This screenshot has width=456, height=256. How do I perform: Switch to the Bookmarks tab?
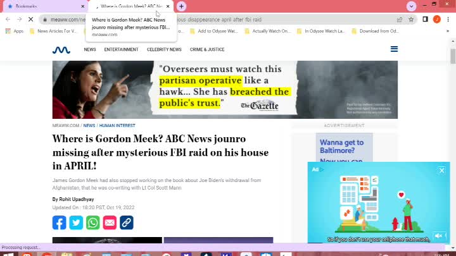click(x=44, y=6)
